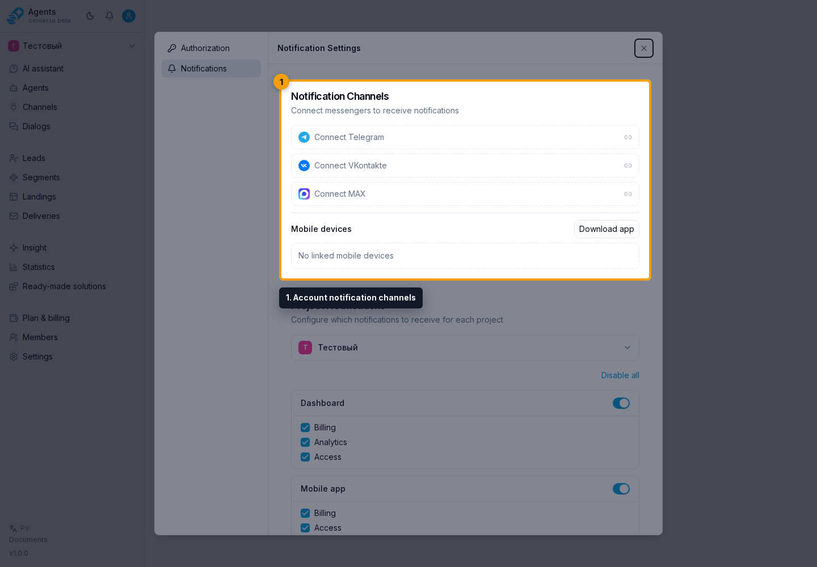Click the link icon in Connect Telegram row
This screenshot has height=567, width=817.
(628, 137)
